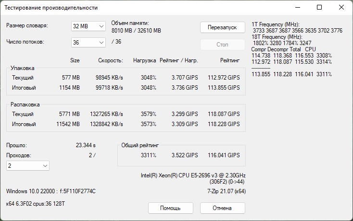Screen dimensions: 353x221
Task: Open help with the Помощь button
Action: click(x=170, y=208)
